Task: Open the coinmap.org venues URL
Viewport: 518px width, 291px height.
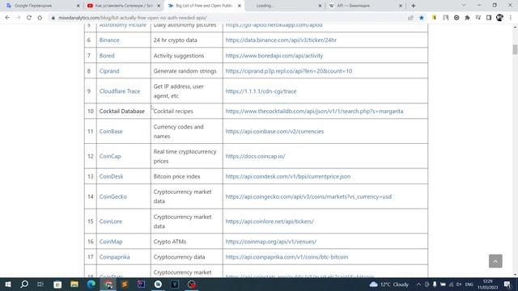Action: (271, 242)
